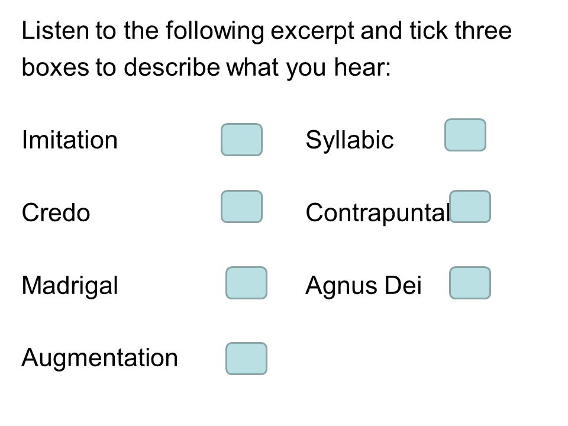568x426 pixels.
Task: Click the Augmentation label text
Action: click(x=100, y=359)
